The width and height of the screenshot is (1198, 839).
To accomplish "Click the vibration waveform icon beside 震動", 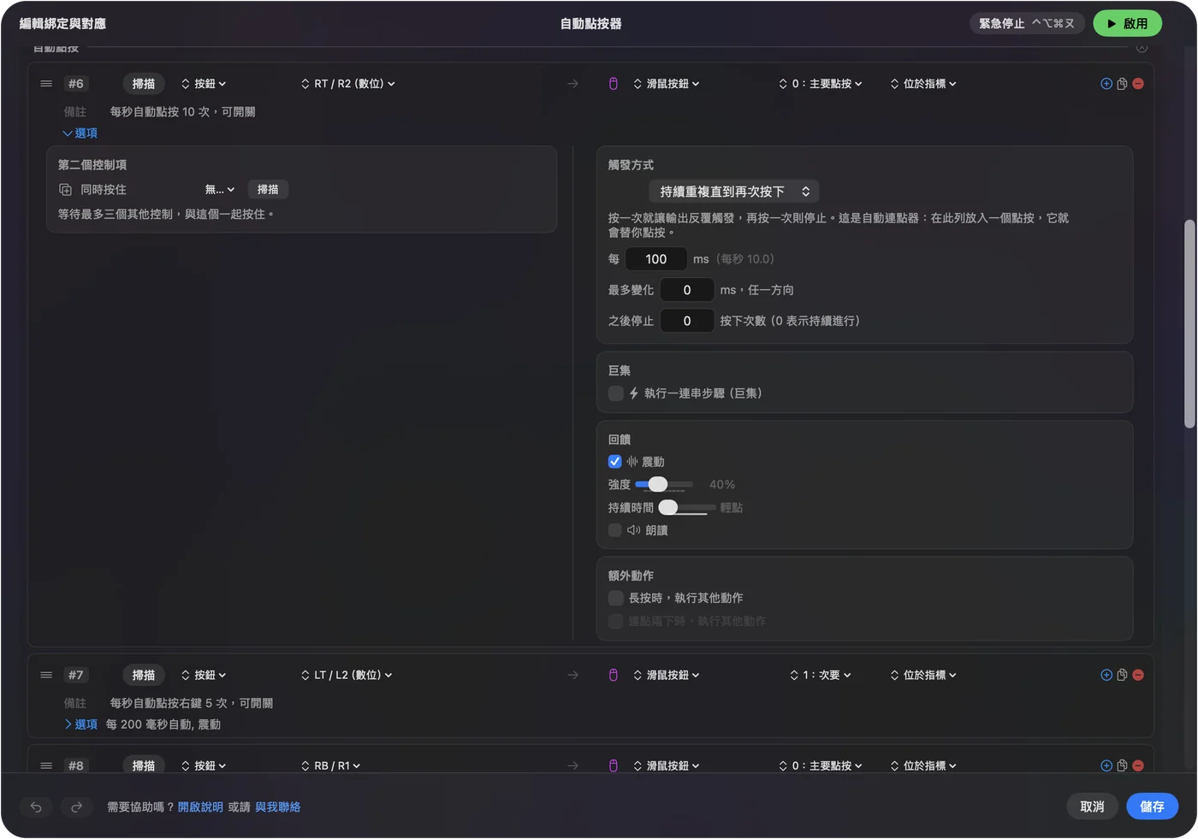I will [x=632, y=462].
